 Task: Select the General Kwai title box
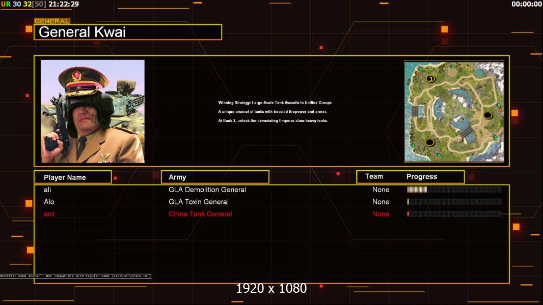coord(128,32)
